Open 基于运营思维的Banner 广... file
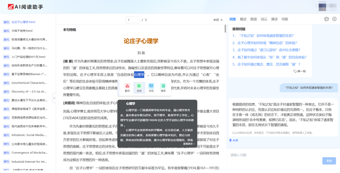 (29, 74)
